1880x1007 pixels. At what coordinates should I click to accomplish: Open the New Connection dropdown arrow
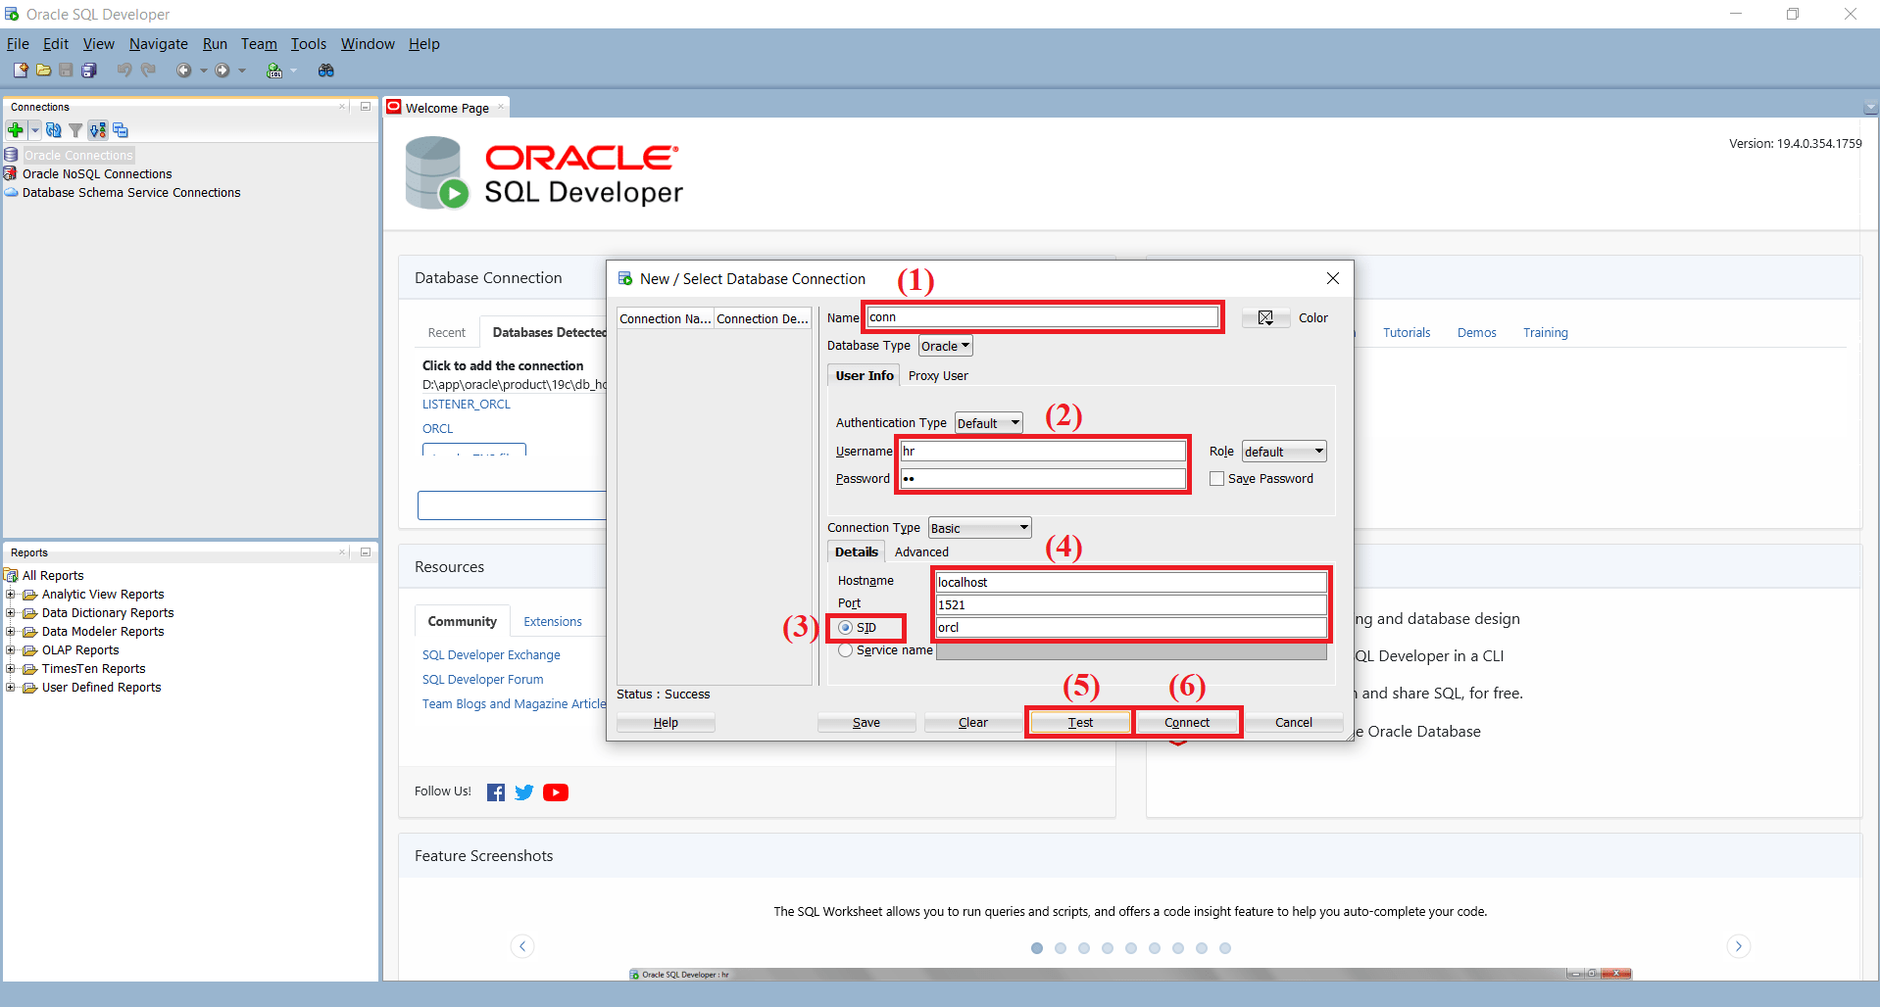tap(35, 130)
